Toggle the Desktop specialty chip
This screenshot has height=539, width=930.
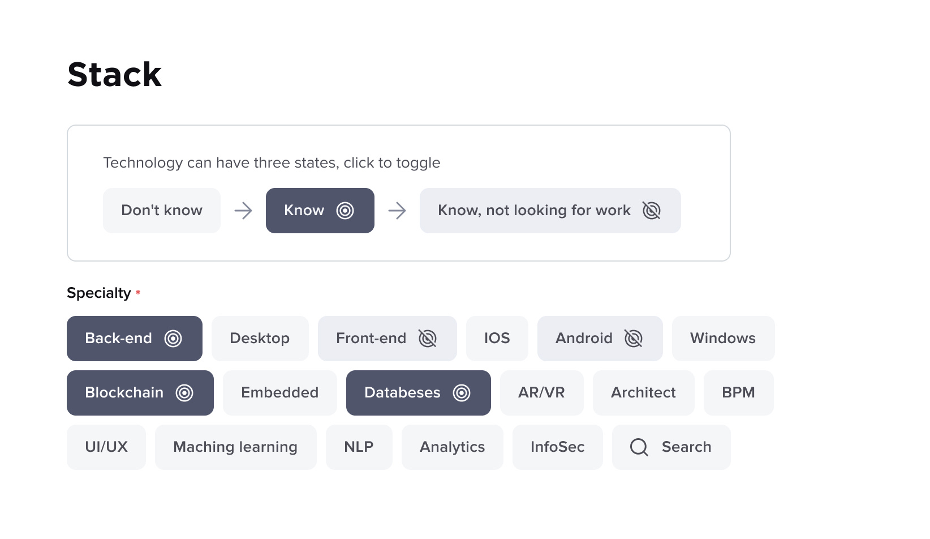[260, 339]
